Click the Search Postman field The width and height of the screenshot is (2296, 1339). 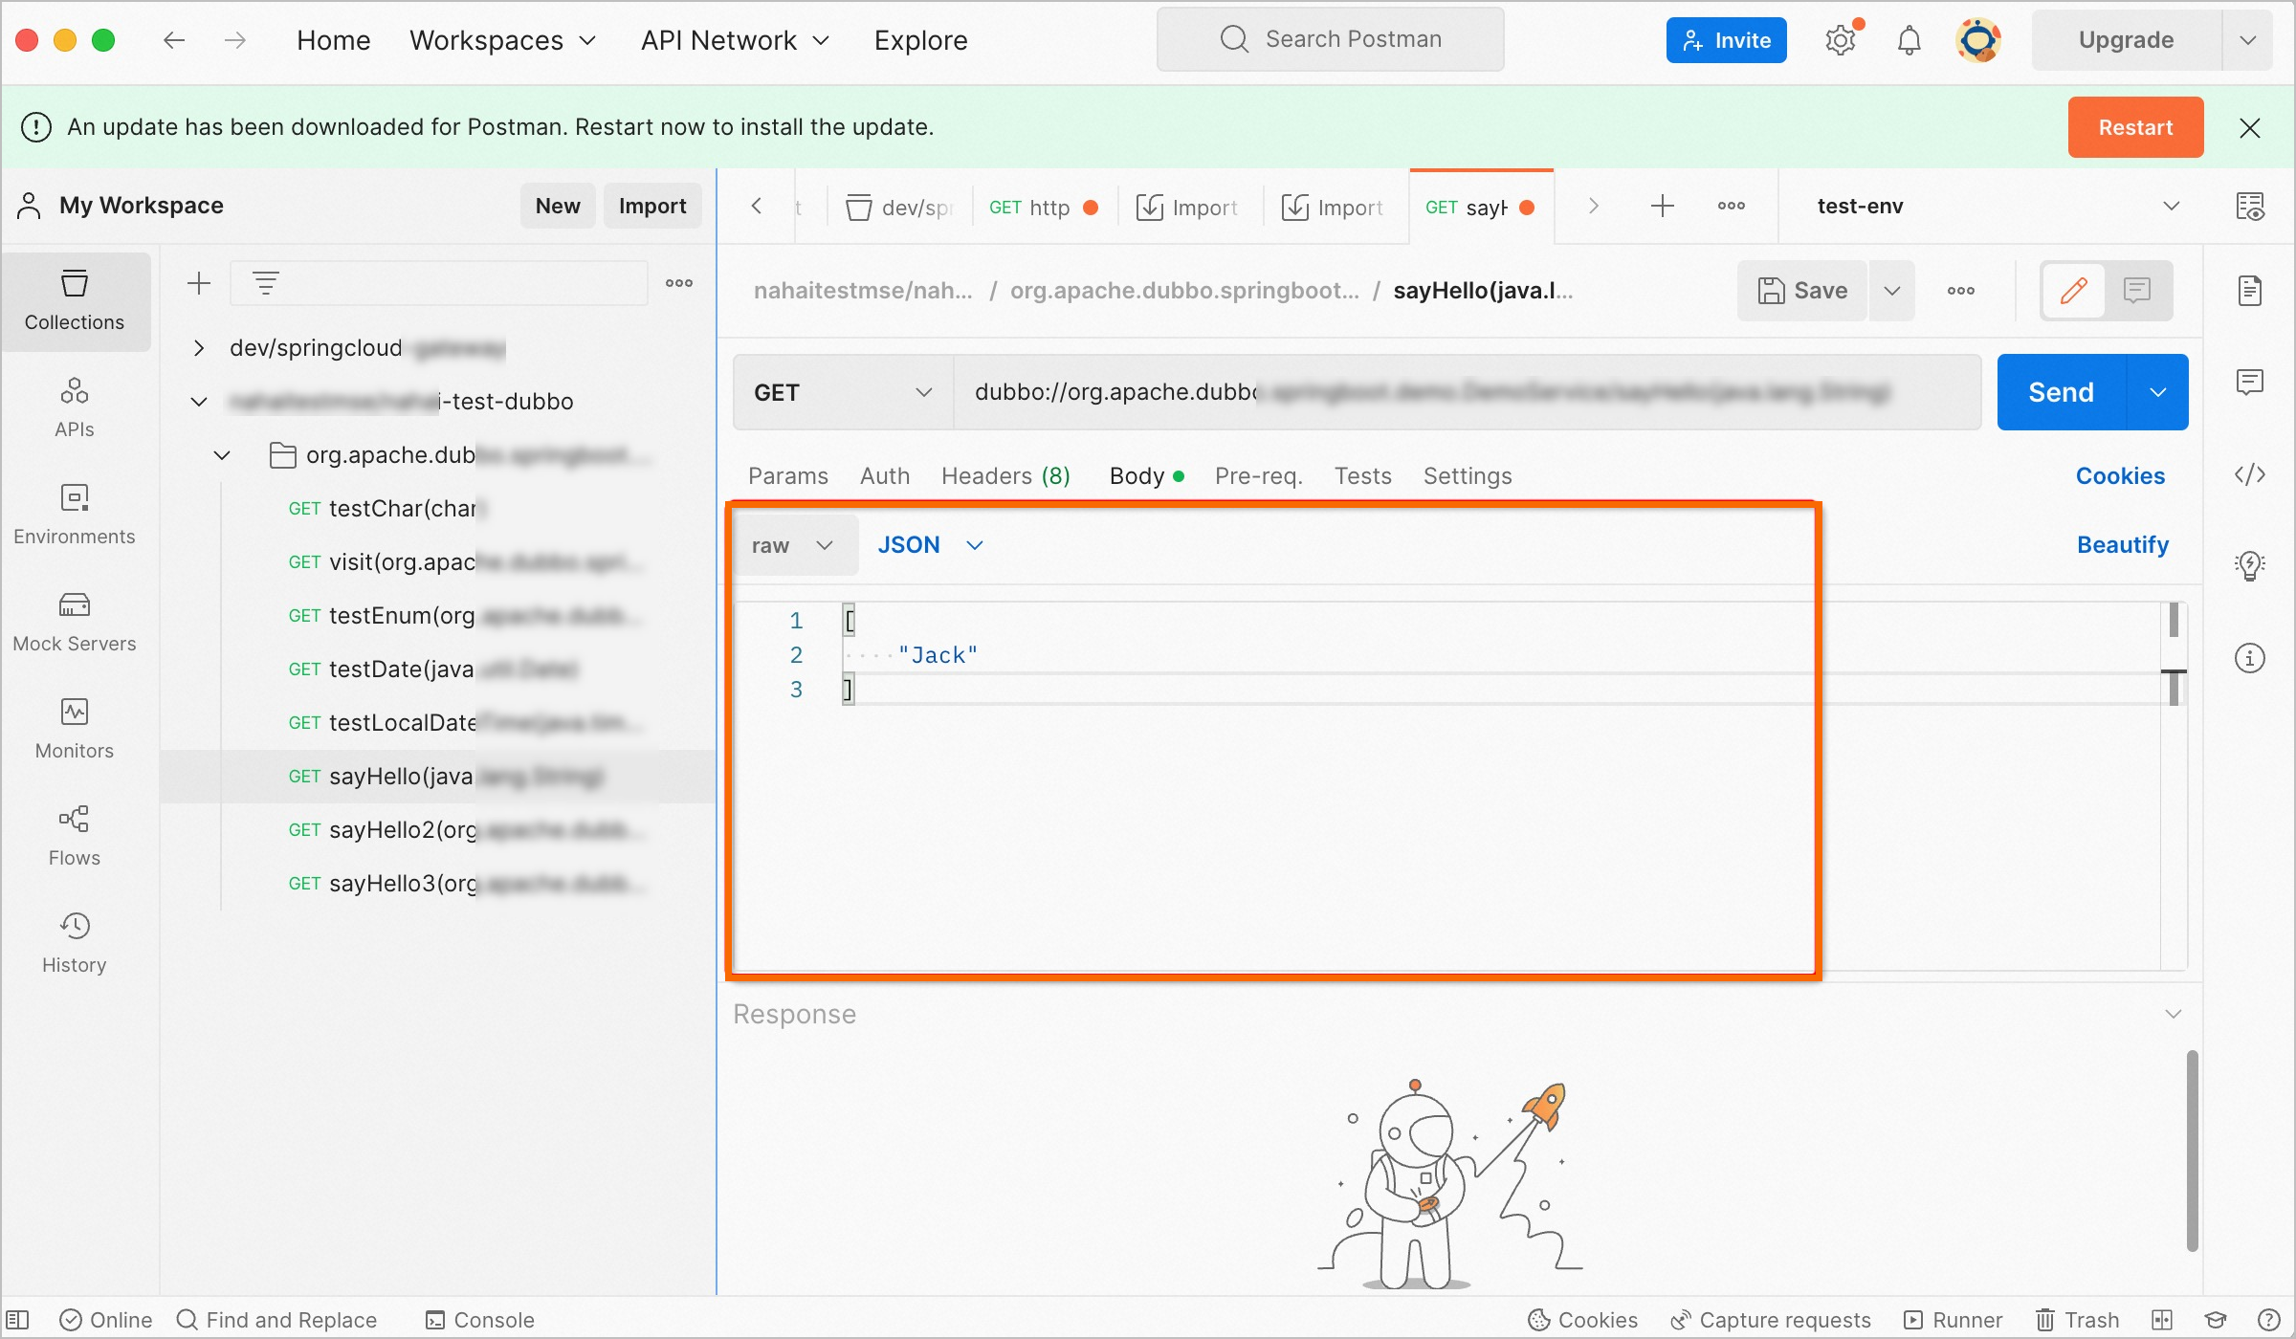(x=1330, y=39)
